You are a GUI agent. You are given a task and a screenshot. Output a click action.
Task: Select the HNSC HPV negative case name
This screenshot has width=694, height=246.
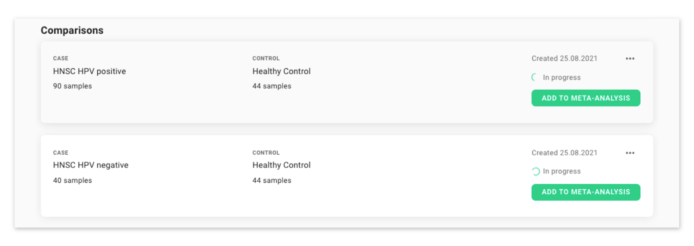tap(90, 165)
